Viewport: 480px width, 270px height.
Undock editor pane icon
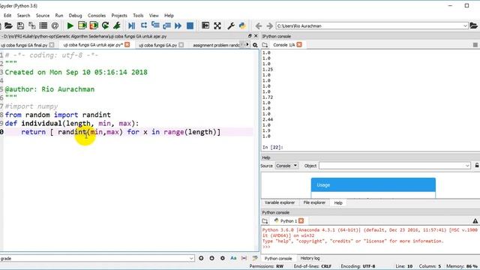pyautogui.click(x=250, y=36)
